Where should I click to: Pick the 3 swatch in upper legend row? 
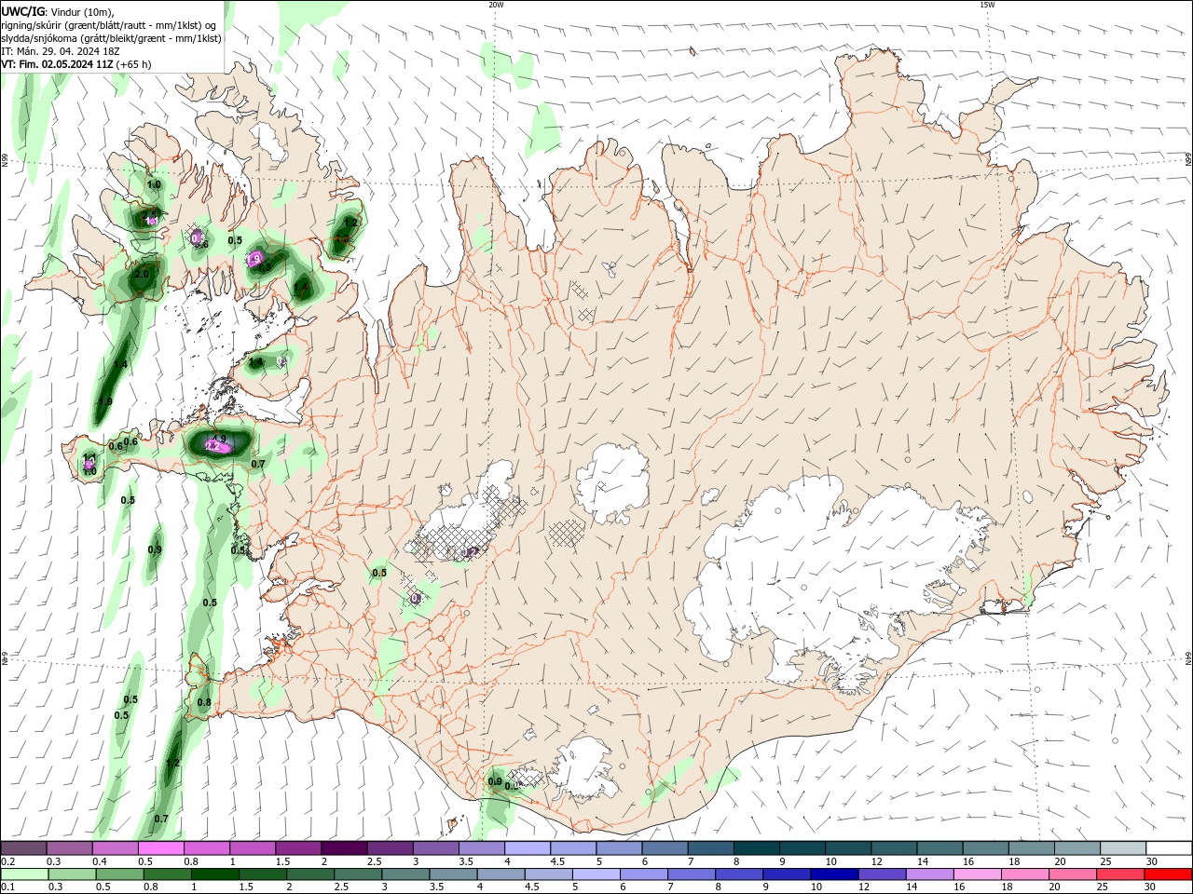[x=435, y=847]
